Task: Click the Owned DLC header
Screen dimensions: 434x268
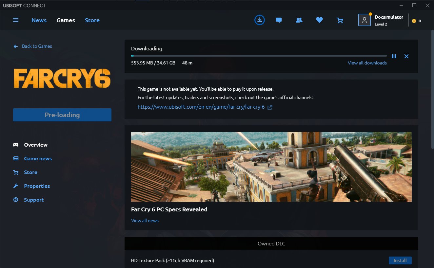Action: click(271, 243)
